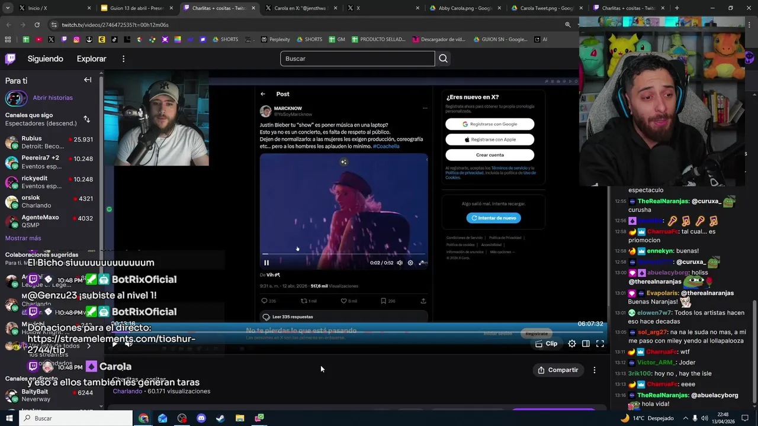
Task: Open the video player settings gear
Action: pyautogui.click(x=572, y=343)
